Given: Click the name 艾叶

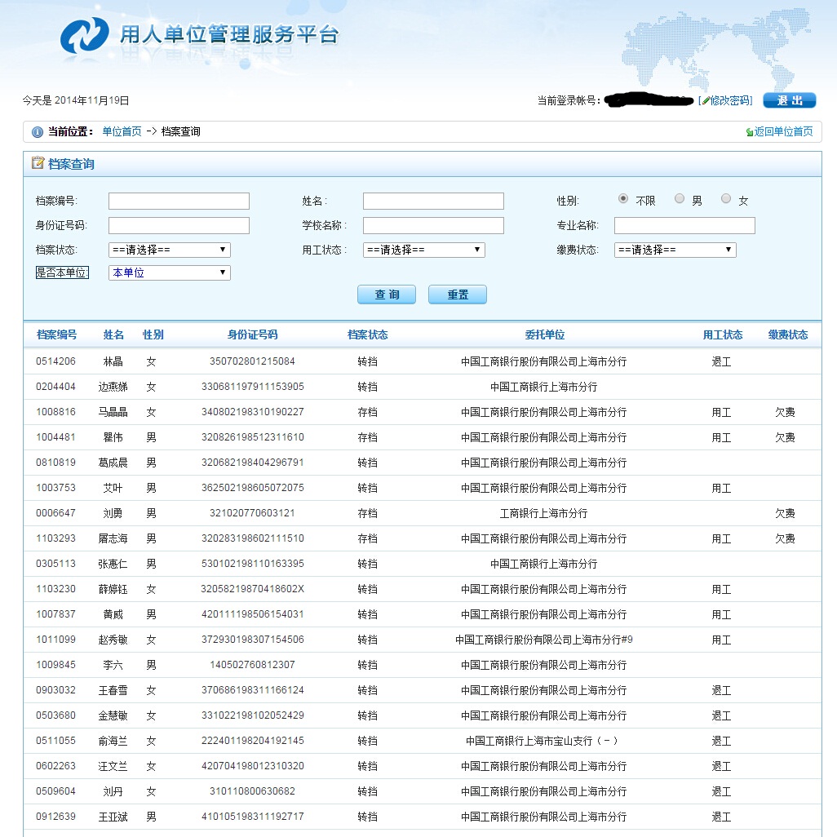Looking at the screenshot, I should coord(113,488).
